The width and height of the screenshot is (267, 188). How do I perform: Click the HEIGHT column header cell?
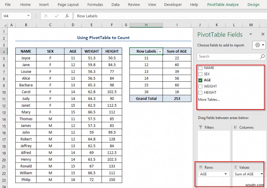point(112,51)
